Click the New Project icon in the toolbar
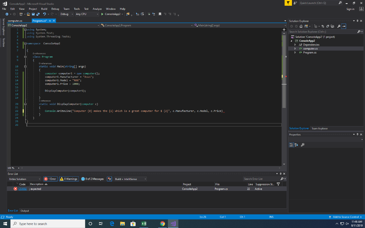Screen dimensions: 365x228 (x=21, y=15)
